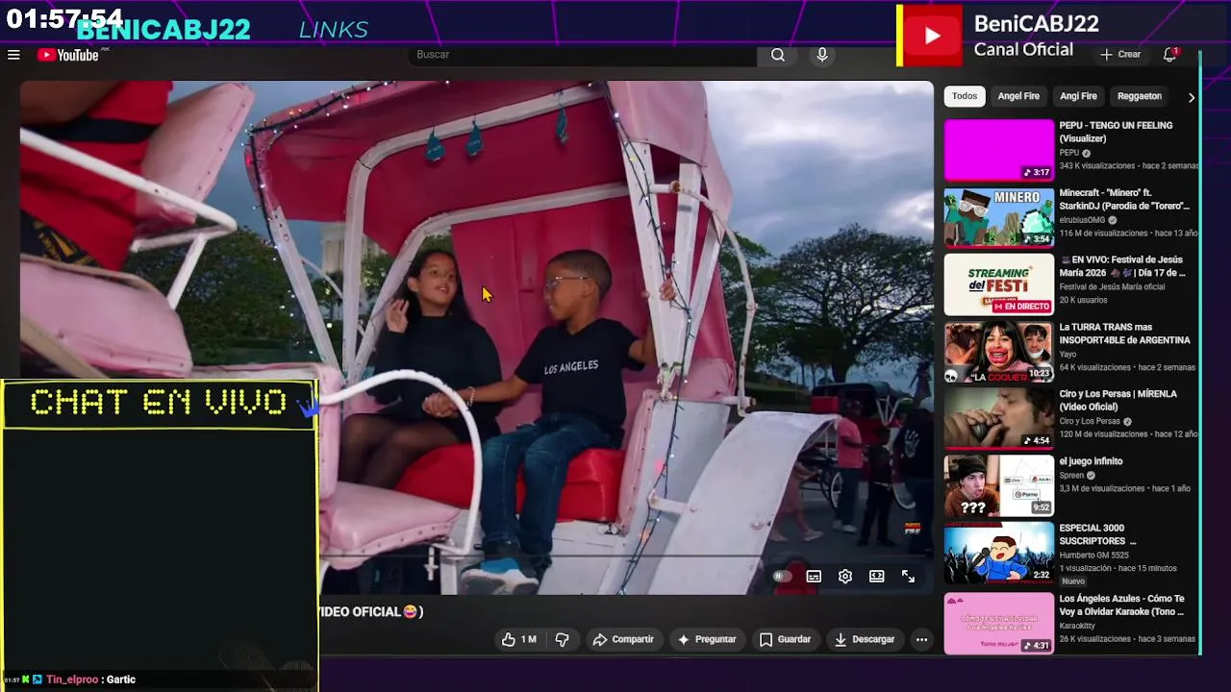The image size is (1231, 692).
Task: Open La TURRA TRANS video thumbnail
Action: pyautogui.click(x=999, y=352)
